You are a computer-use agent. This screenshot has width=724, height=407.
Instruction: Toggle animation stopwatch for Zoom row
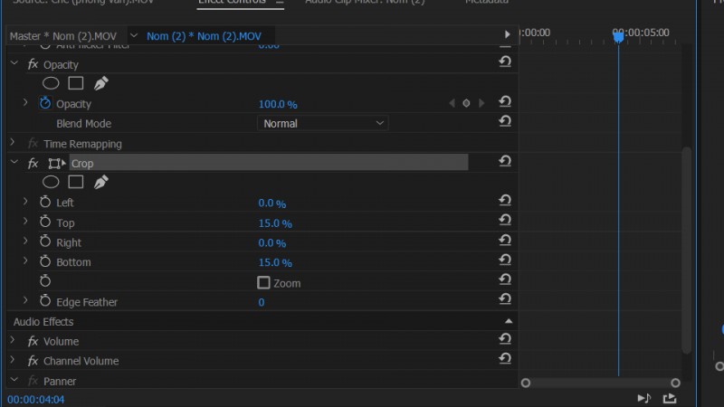point(44,280)
